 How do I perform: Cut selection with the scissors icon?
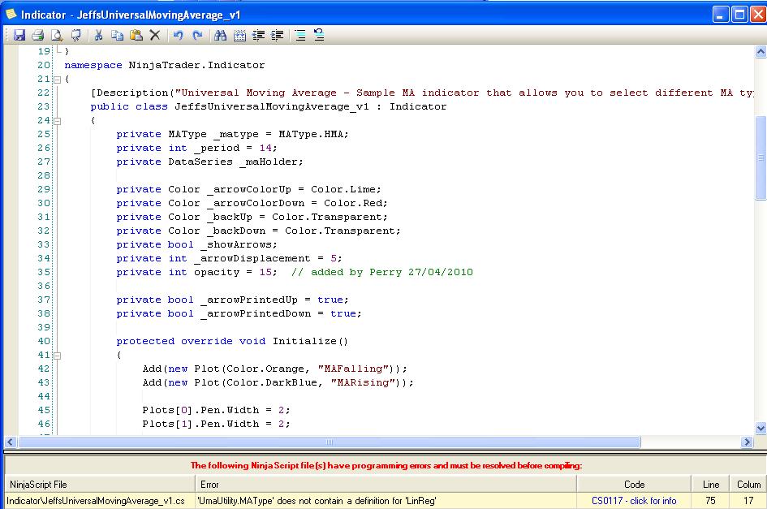coord(98,35)
